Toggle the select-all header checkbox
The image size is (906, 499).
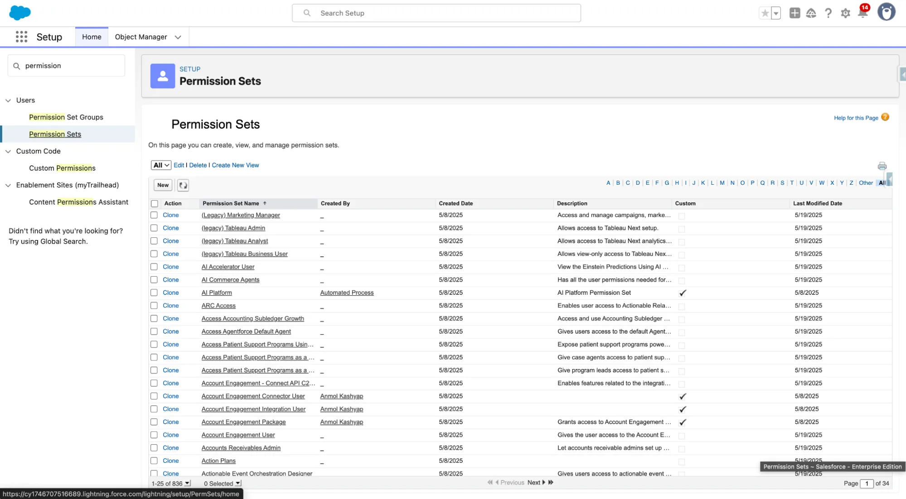155,203
